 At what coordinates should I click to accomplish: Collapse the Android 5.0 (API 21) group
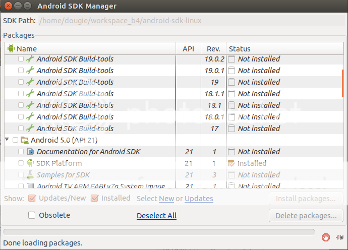pos(7,139)
